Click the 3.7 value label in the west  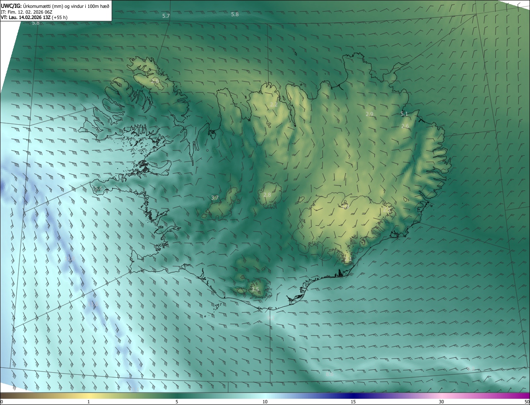click(214, 198)
